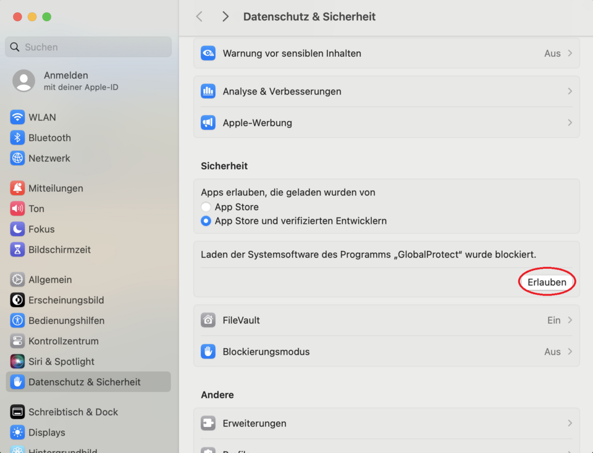Expand Warnung vor sensiblen Inhalten chevron
Image resolution: width=593 pixels, height=453 pixels.
coord(570,53)
